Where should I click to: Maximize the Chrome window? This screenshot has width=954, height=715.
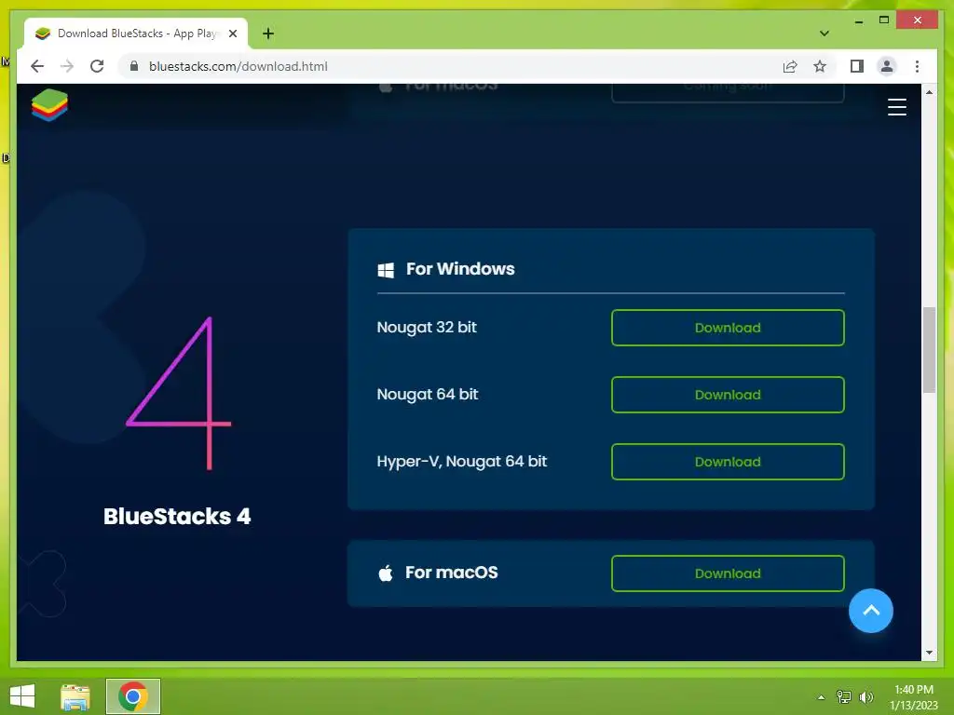pyautogui.click(x=884, y=20)
